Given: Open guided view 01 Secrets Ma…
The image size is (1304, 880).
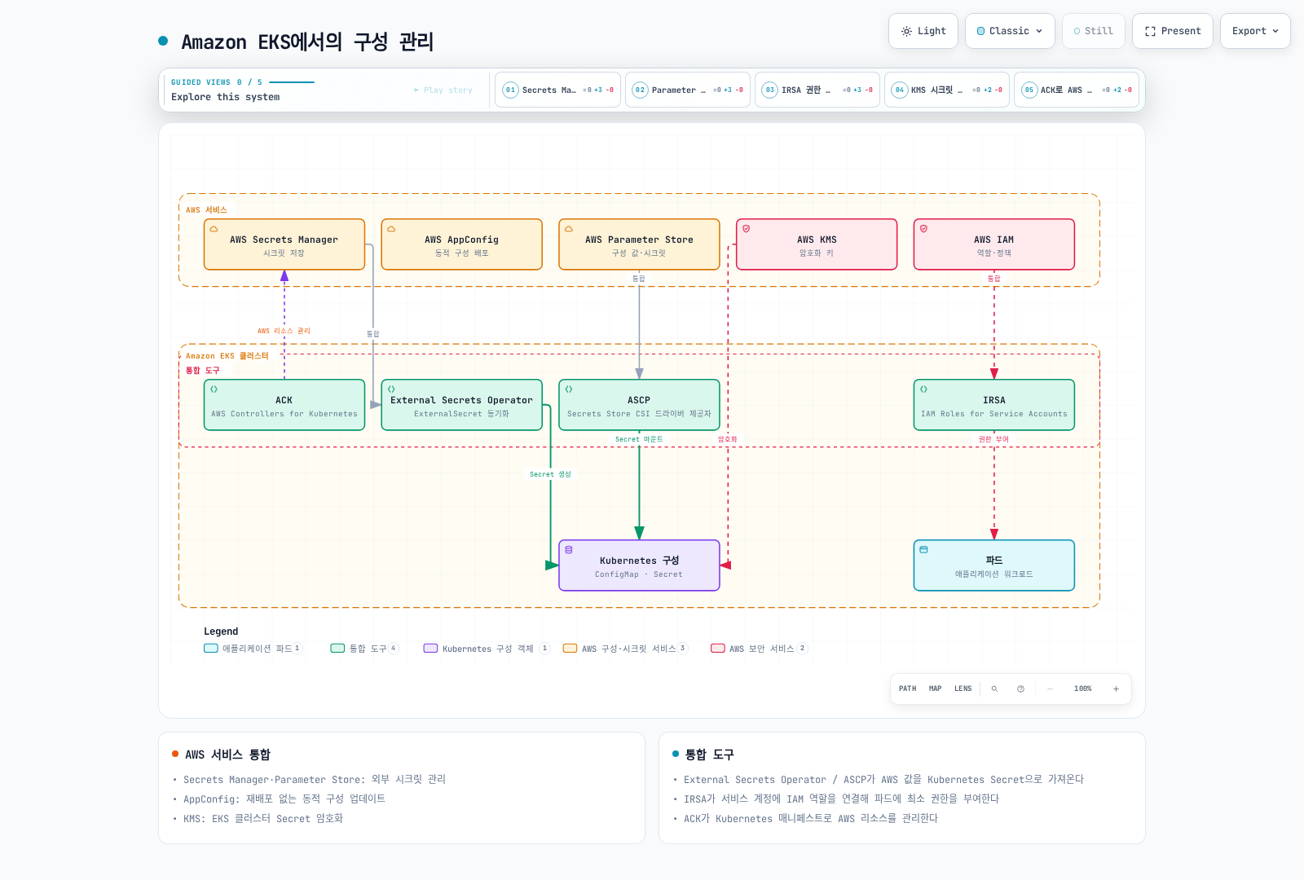Looking at the screenshot, I should coord(559,90).
